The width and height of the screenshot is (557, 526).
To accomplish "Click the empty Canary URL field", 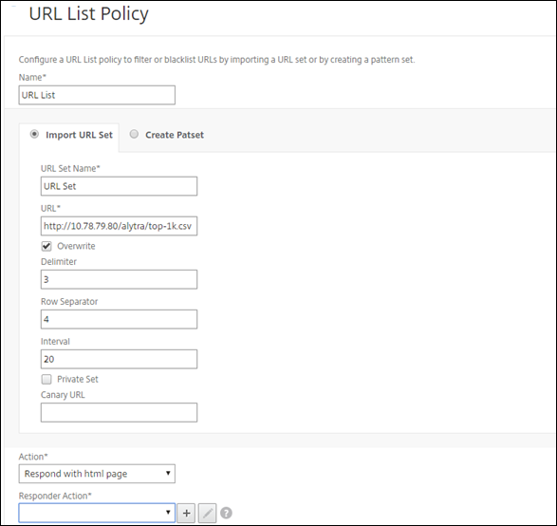I will (x=119, y=412).
